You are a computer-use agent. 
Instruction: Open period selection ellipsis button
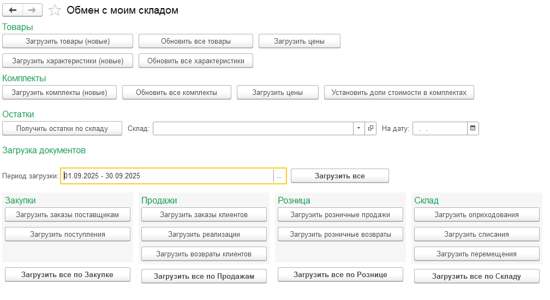279,176
